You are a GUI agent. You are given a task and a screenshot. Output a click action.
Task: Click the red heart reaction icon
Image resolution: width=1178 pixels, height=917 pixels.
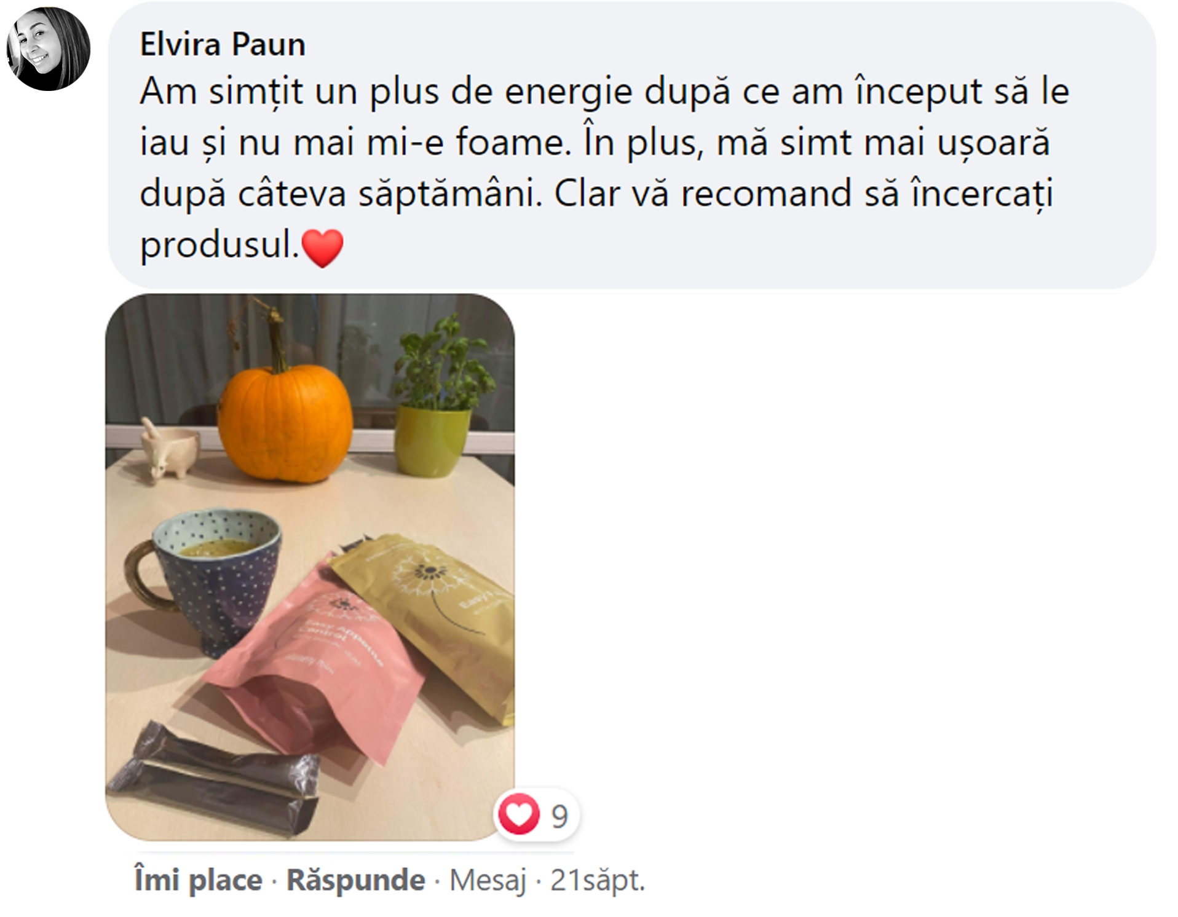click(519, 814)
